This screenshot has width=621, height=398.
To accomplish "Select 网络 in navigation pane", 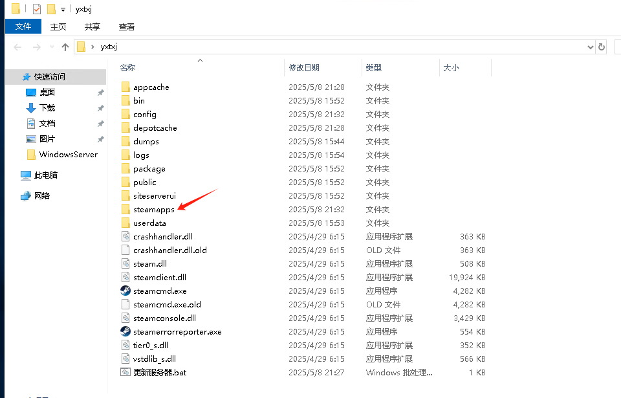I will (42, 196).
